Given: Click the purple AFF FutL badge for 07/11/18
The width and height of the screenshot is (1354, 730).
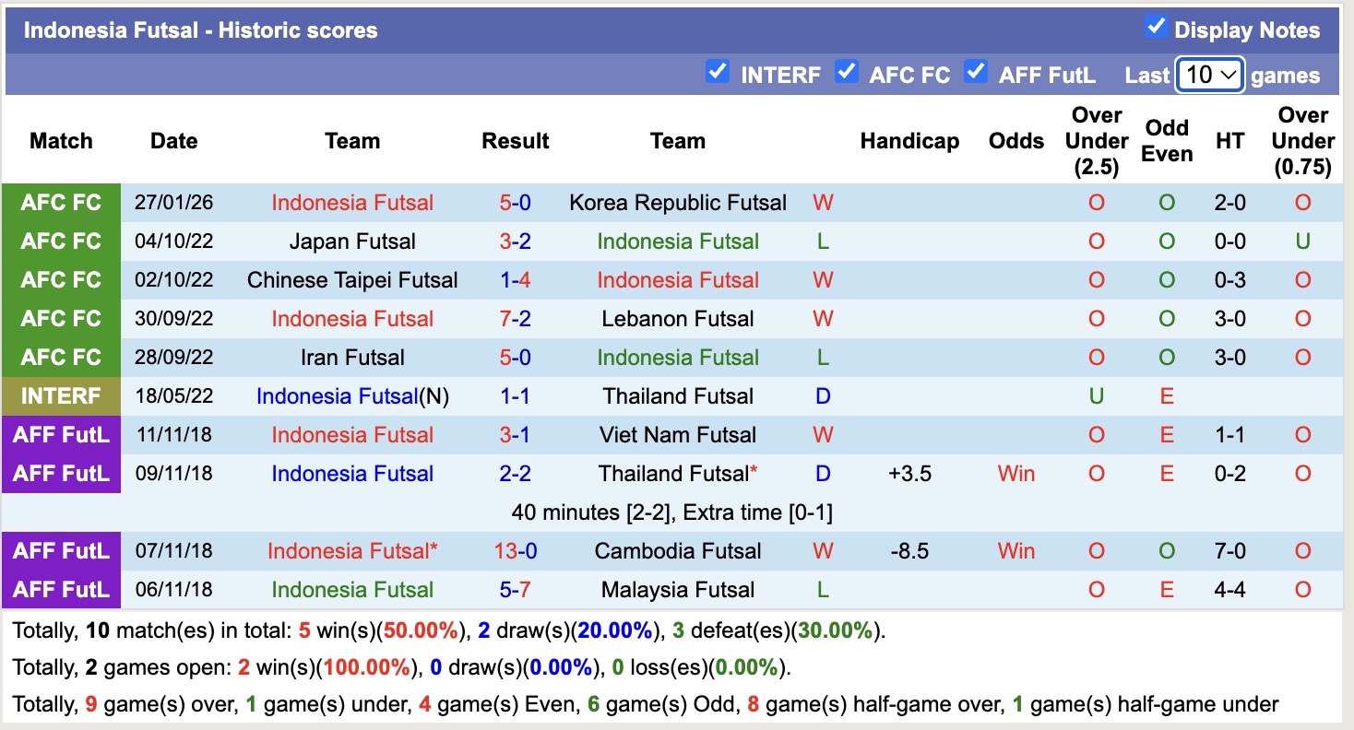Looking at the screenshot, I should pos(61,550).
